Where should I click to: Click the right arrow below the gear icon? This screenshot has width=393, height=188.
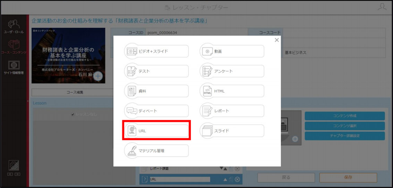17,174
